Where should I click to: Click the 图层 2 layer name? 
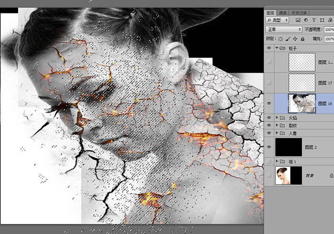(311, 147)
